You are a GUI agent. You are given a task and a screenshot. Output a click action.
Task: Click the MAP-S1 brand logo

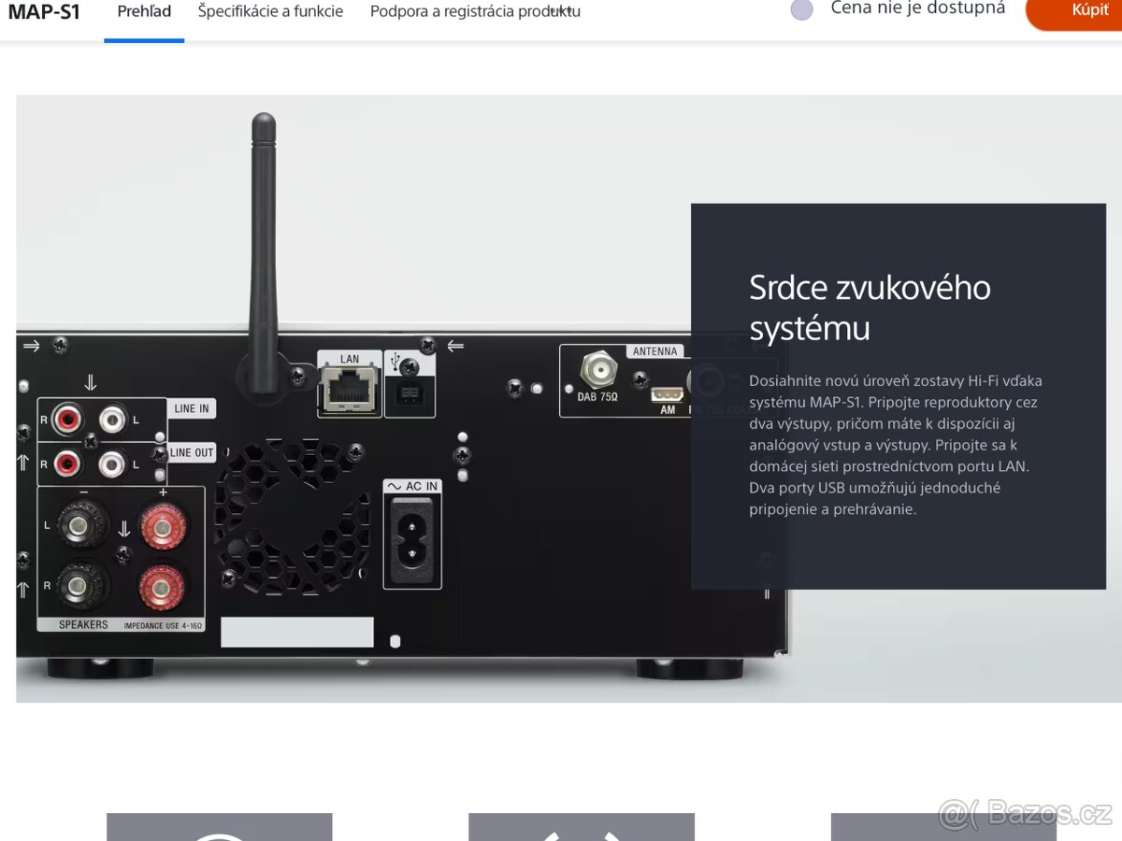pyautogui.click(x=43, y=12)
